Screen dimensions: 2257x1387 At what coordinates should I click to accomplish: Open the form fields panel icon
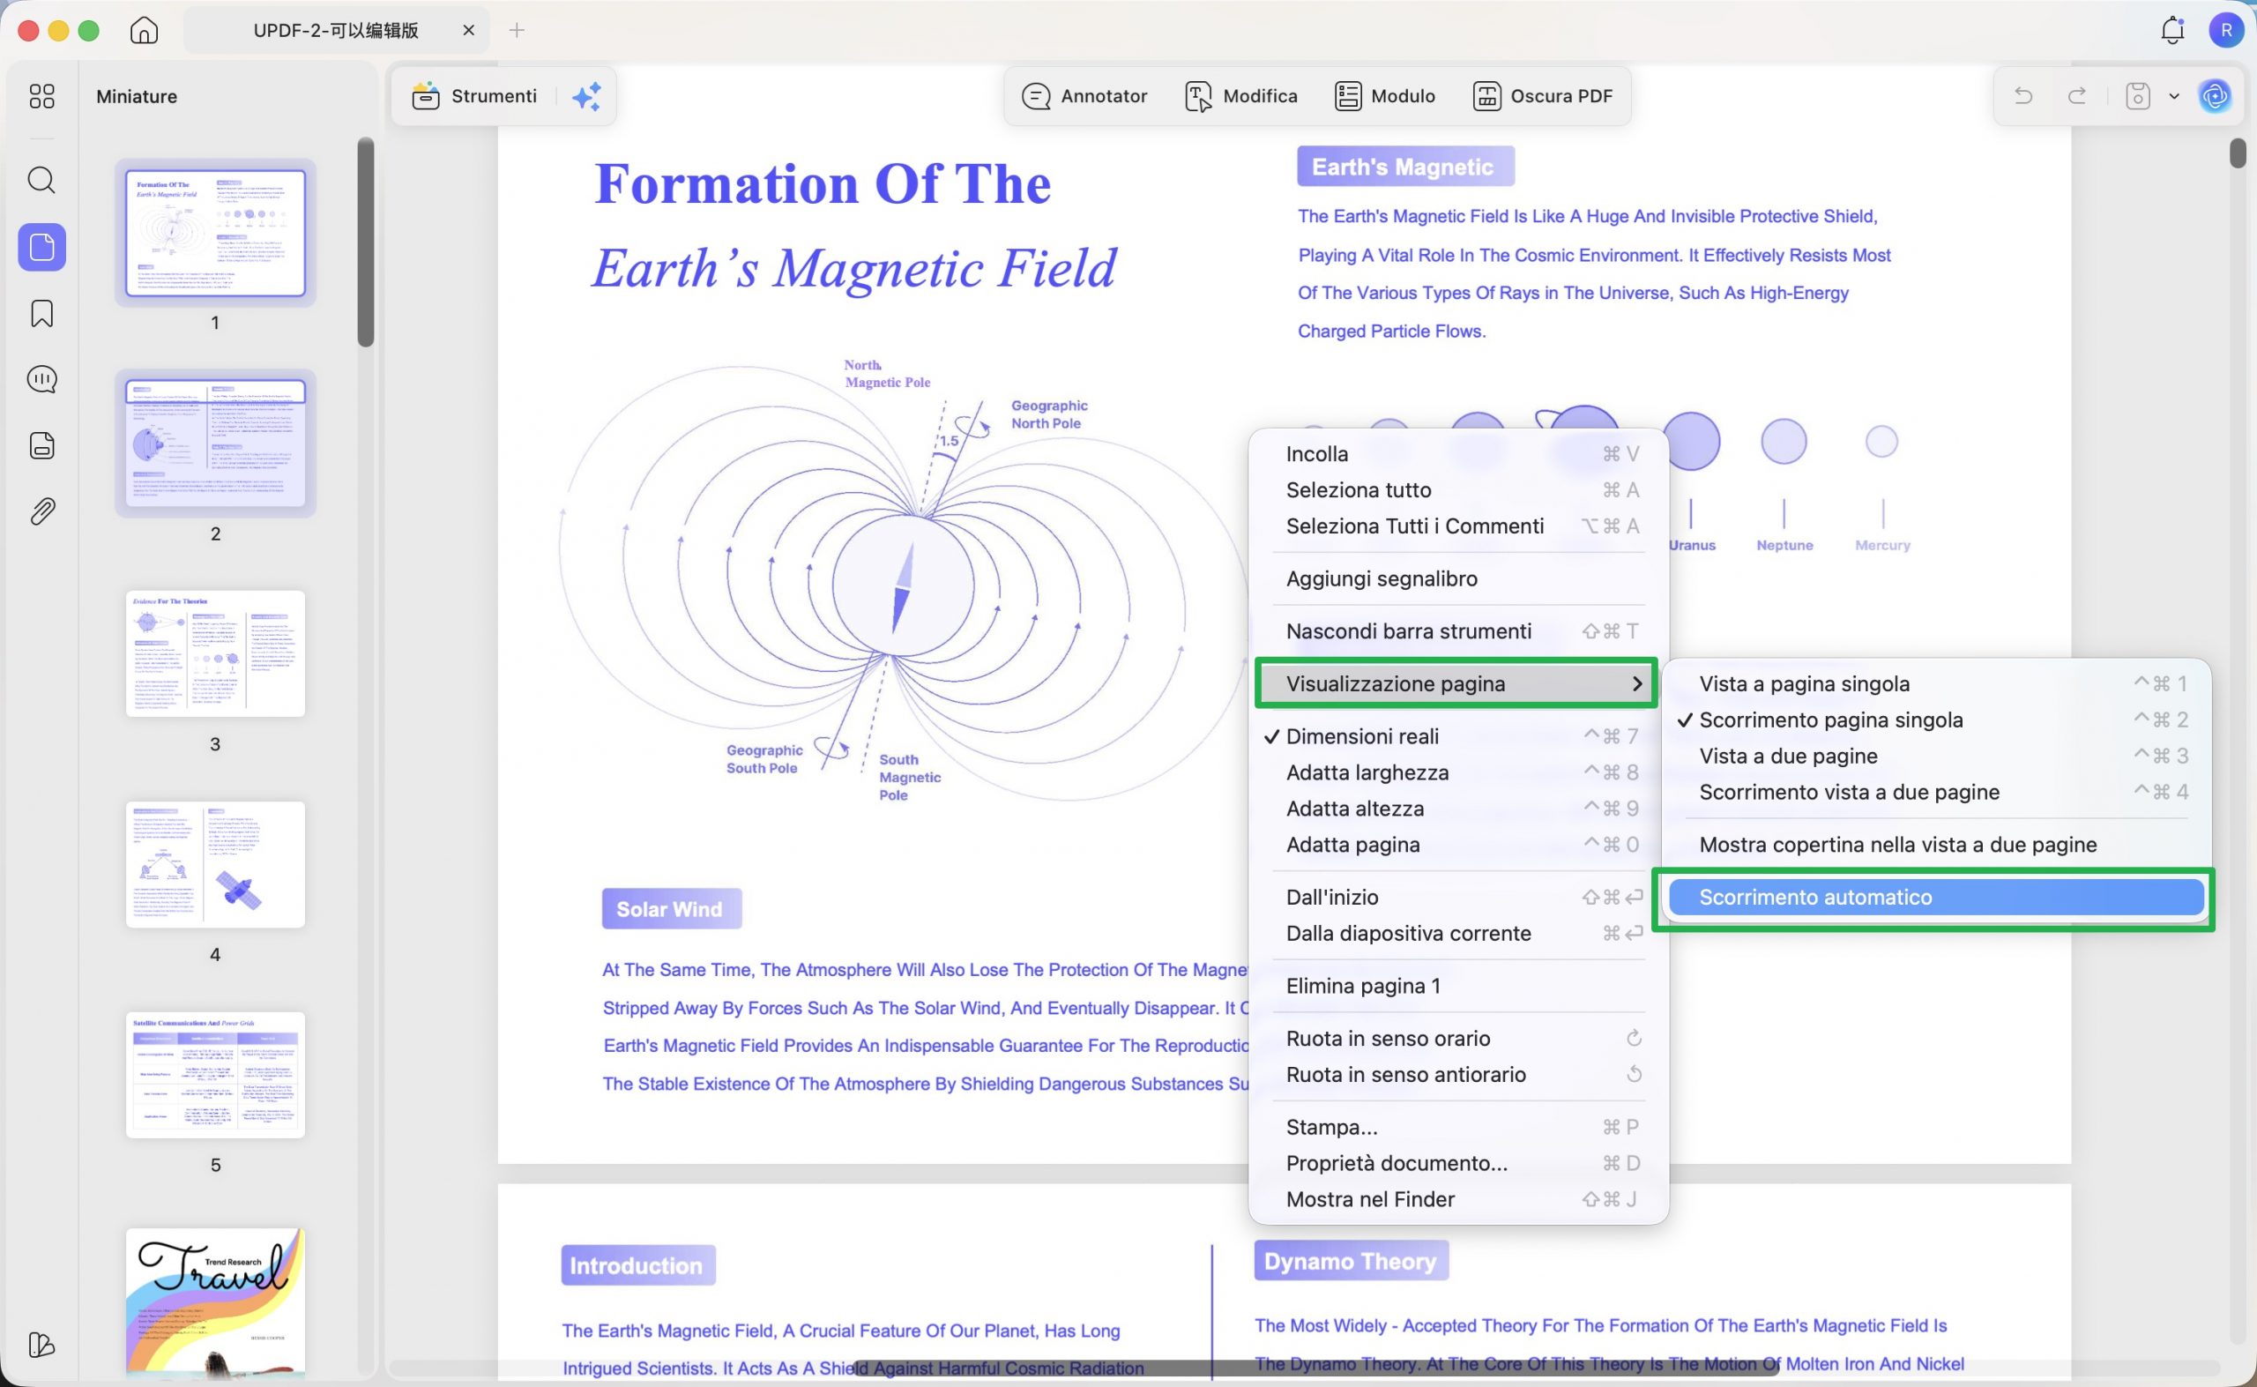coord(42,446)
